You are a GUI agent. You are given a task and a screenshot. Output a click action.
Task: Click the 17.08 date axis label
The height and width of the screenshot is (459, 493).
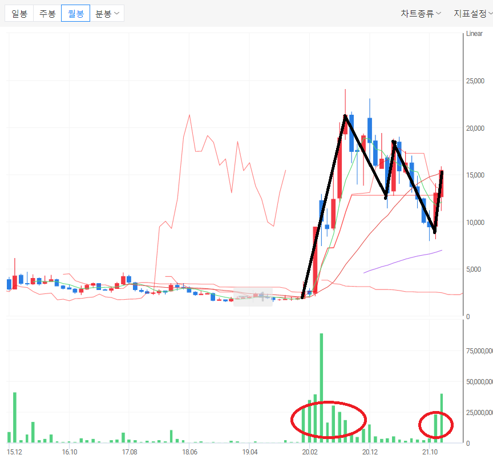coord(130,452)
